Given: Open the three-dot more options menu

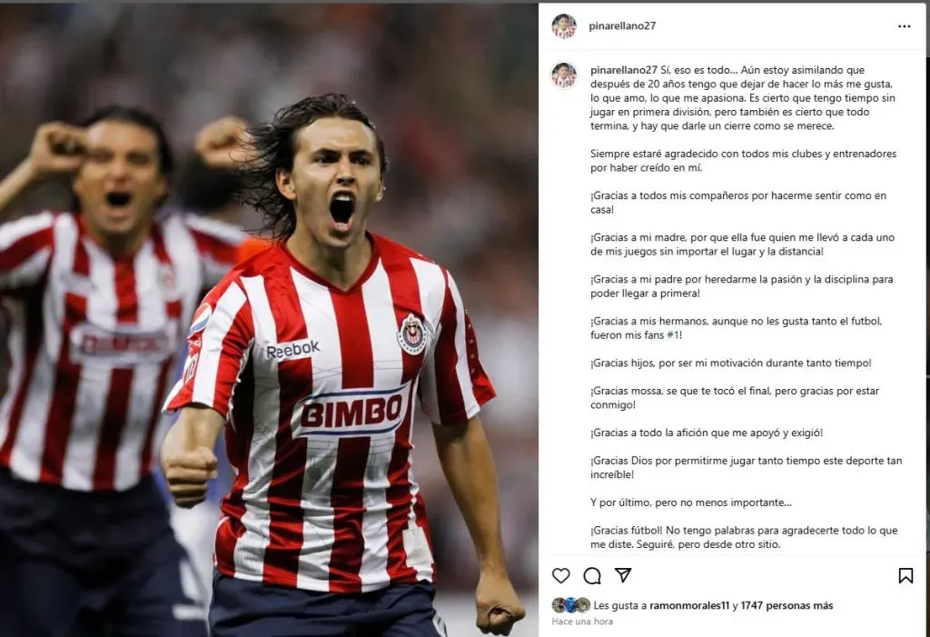Looking at the screenshot, I should (x=904, y=26).
